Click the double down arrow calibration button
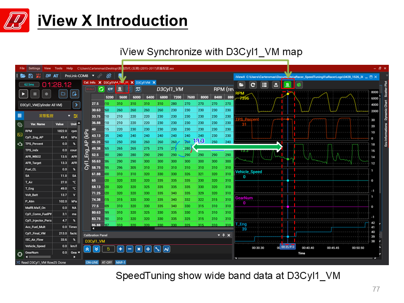Screen dimensions: 404x303 [x=96, y=249]
